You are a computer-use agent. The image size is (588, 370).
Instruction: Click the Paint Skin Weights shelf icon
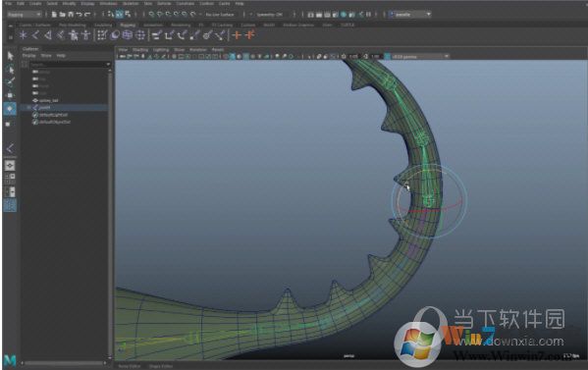click(x=102, y=35)
